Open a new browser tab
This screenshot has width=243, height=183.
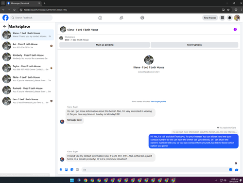point(45,3)
